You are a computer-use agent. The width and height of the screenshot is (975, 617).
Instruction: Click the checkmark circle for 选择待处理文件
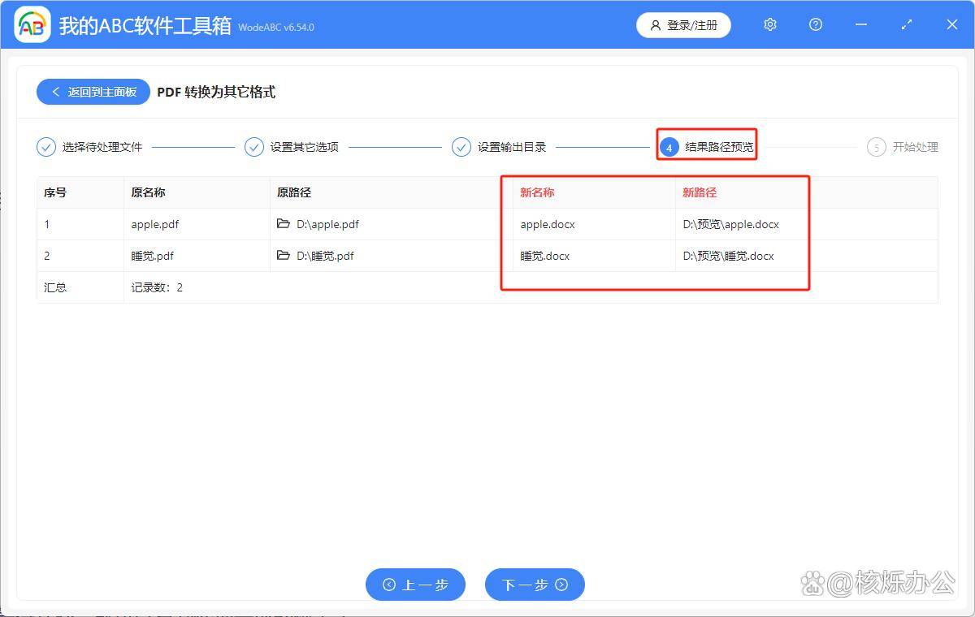46,147
